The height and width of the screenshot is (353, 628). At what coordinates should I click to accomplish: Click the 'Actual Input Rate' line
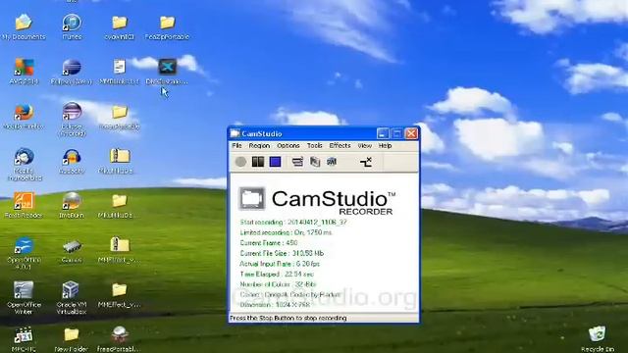pos(280,264)
